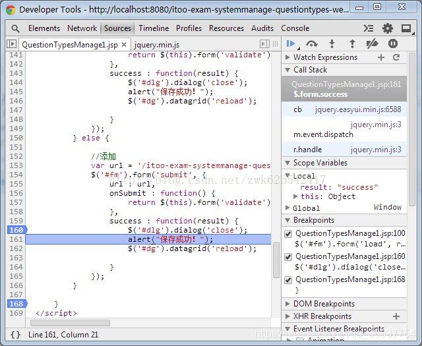Switch to the Console panel
Image resolution: width=422 pixels, height=346 pixels.
click(x=295, y=28)
